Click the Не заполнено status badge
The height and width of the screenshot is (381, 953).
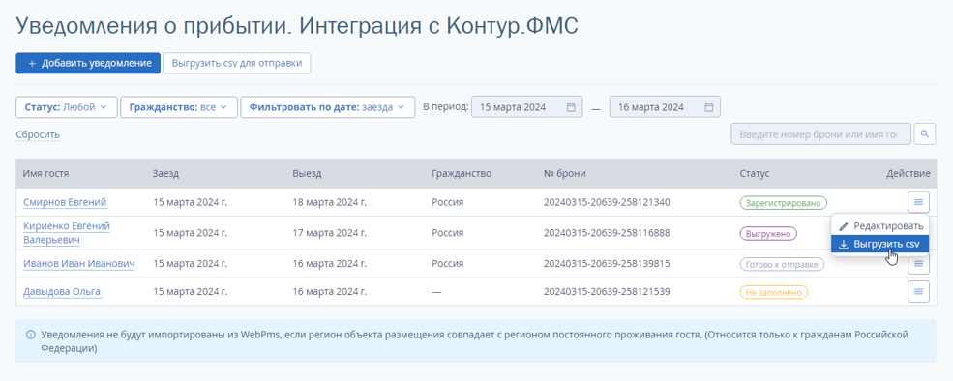(x=774, y=292)
